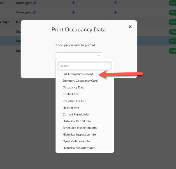Select Scheduled Inspection Info option
This screenshot has width=176, height=169.
coord(79,128)
